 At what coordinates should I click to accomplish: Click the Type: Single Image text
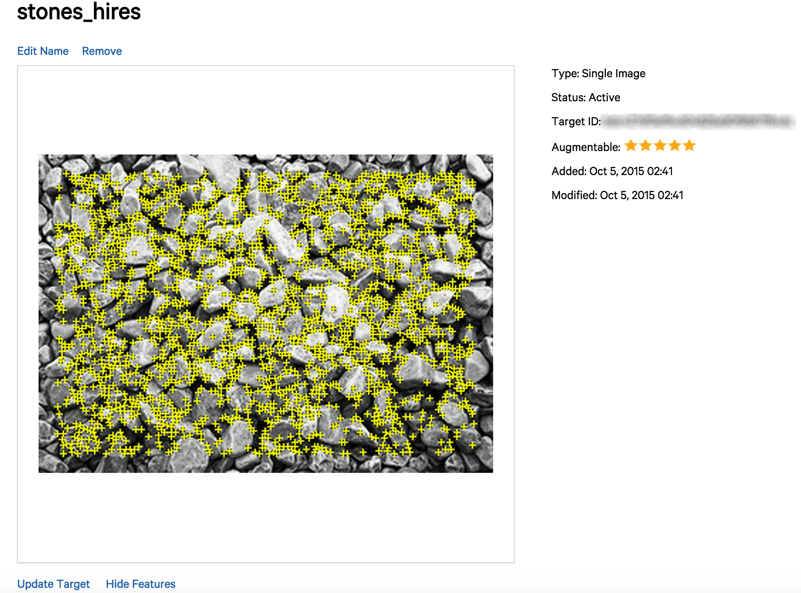pos(598,73)
